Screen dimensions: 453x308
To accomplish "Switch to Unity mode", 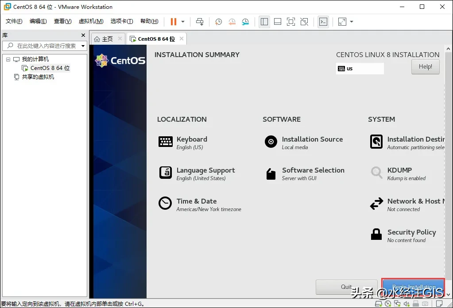I will (304, 22).
